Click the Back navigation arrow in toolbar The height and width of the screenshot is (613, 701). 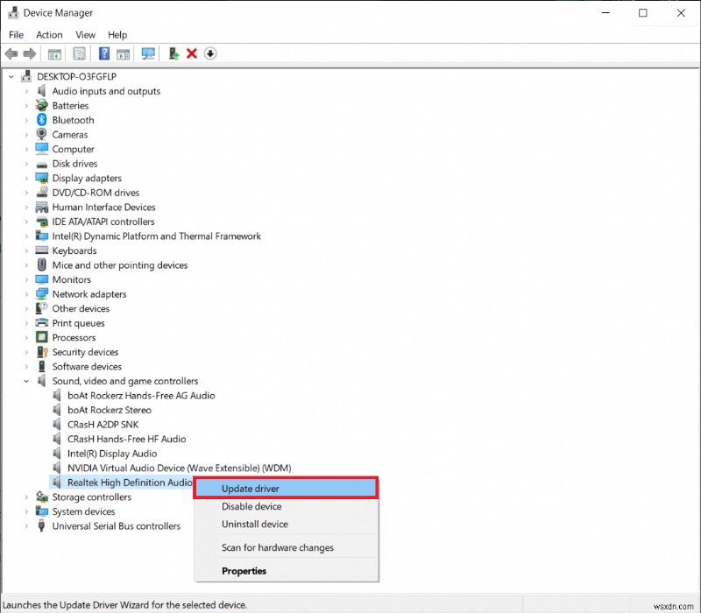pyautogui.click(x=11, y=53)
